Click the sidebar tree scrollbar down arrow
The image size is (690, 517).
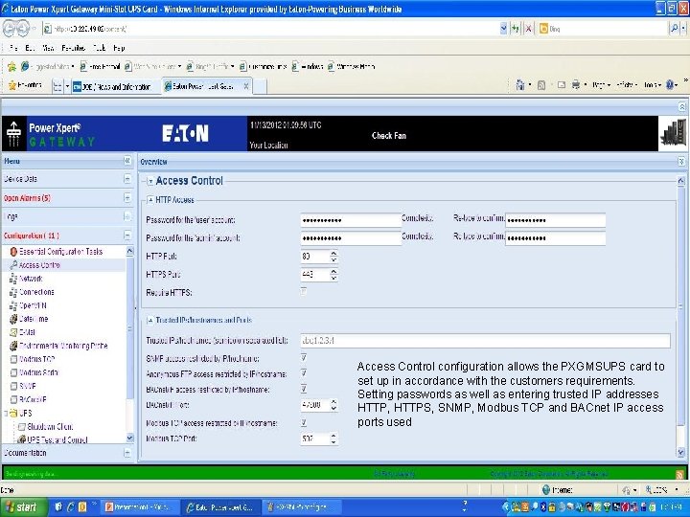pos(129,438)
